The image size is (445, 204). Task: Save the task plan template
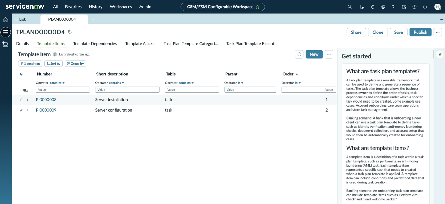coord(398,32)
